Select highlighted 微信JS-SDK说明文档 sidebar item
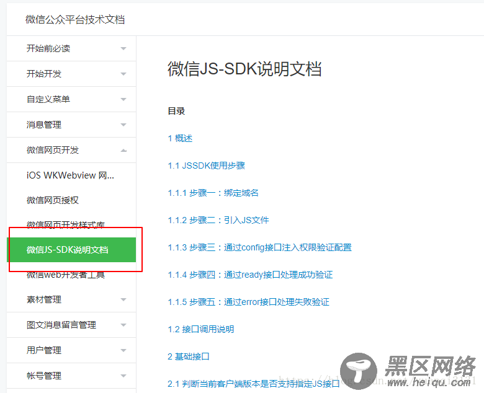The height and width of the screenshot is (393, 484). [71, 250]
